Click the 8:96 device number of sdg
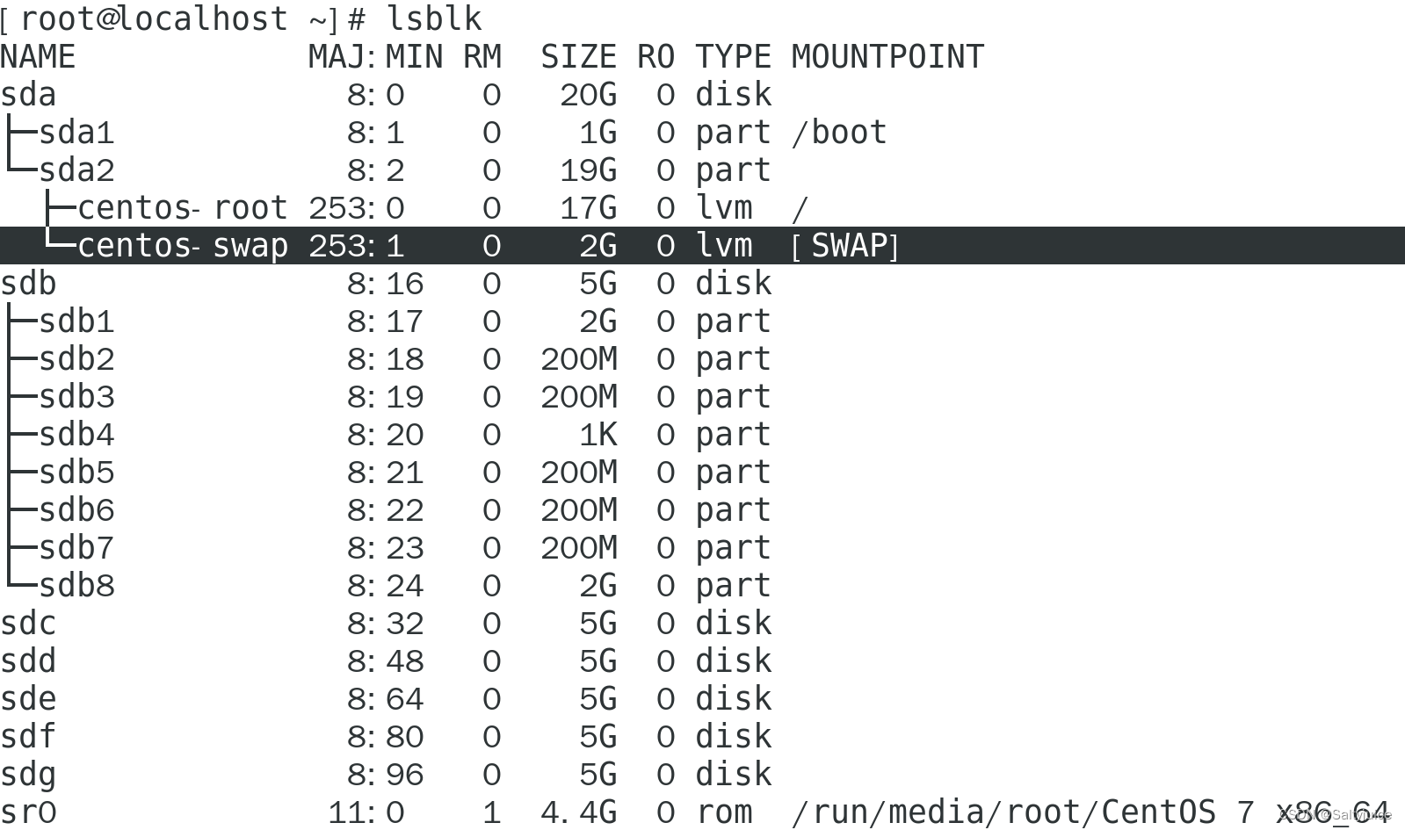Image resolution: width=1405 pixels, height=830 pixels. [385, 775]
